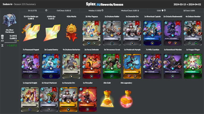Click the silver chest icon in sidebar
Image resolution: width=204 pixels, height=114 pixels.
(10, 20)
